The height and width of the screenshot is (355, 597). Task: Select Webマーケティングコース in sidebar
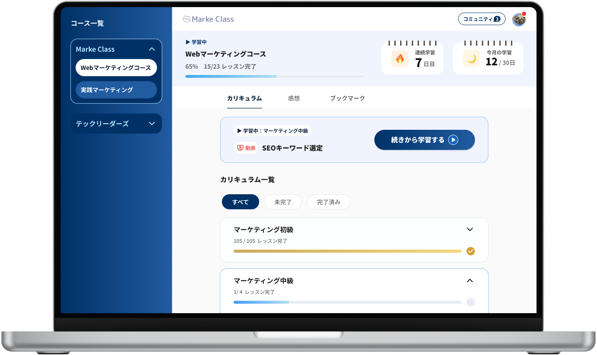116,68
